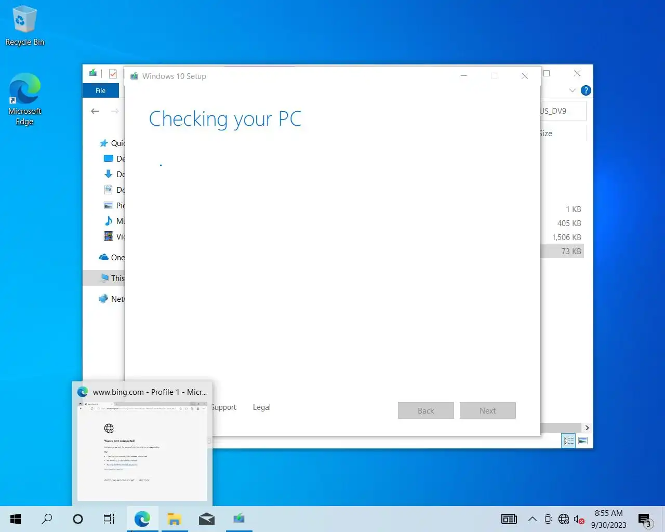Open taskbar Search magnifier

coord(47,519)
